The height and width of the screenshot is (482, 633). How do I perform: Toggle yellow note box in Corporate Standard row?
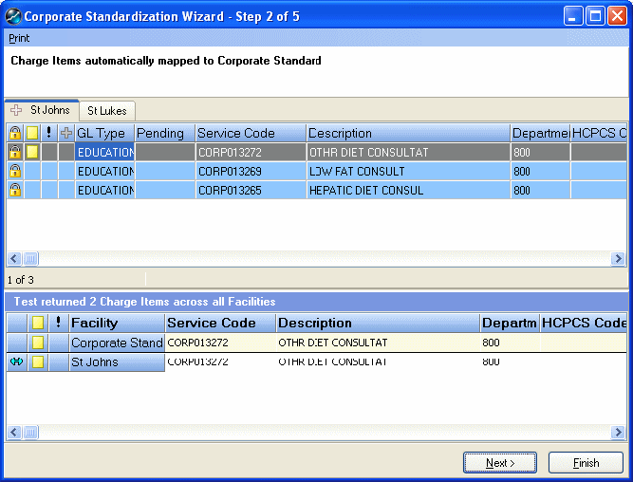[x=38, y=343]
